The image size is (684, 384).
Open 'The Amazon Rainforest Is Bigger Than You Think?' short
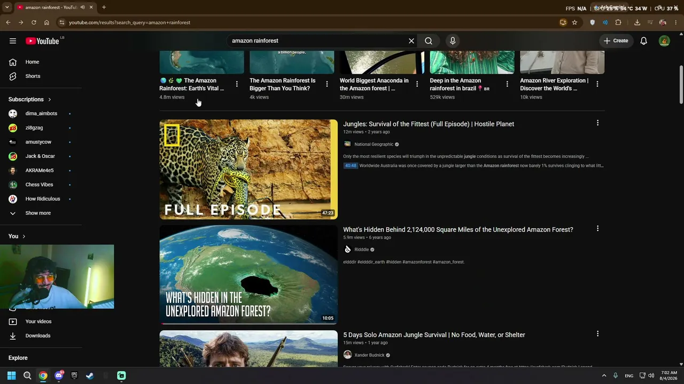coord(283,84)
